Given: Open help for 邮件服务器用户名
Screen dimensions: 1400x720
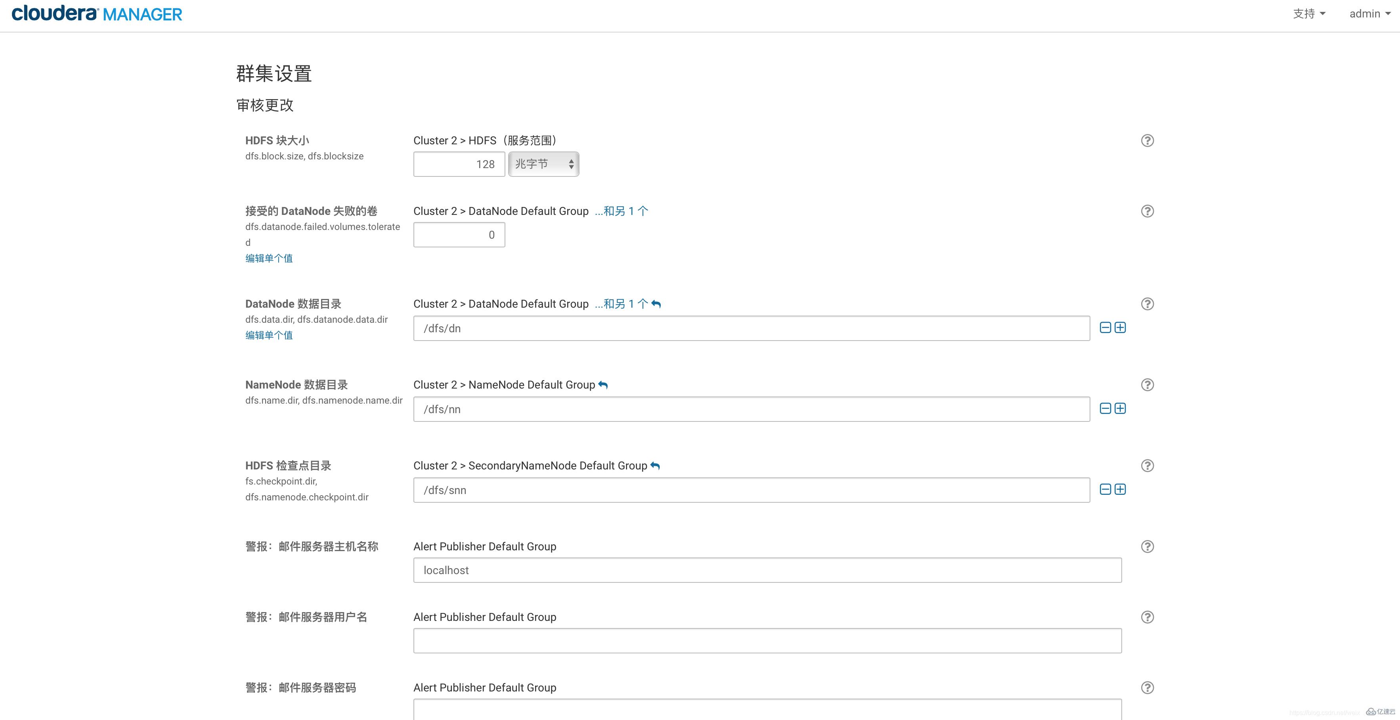Looking at the screenshot, I should click(1147, 617).
